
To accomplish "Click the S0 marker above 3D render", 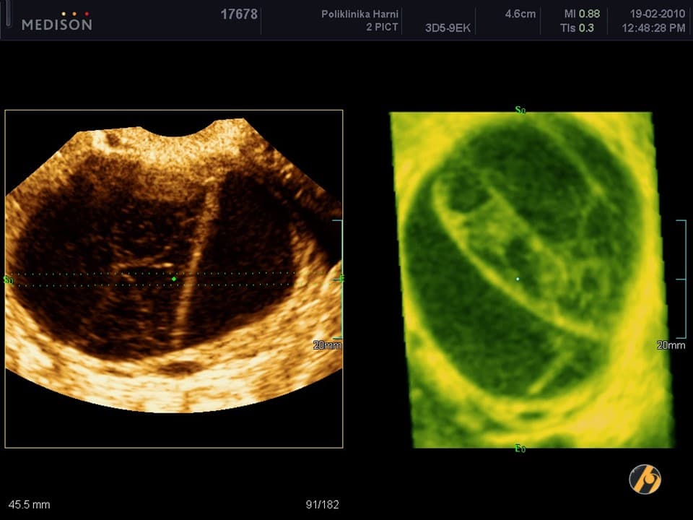I will coord(520,110).
